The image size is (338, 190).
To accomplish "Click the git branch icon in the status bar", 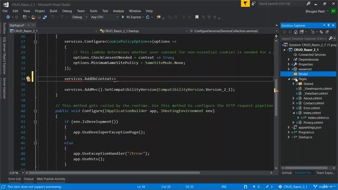I will point(315,187).
